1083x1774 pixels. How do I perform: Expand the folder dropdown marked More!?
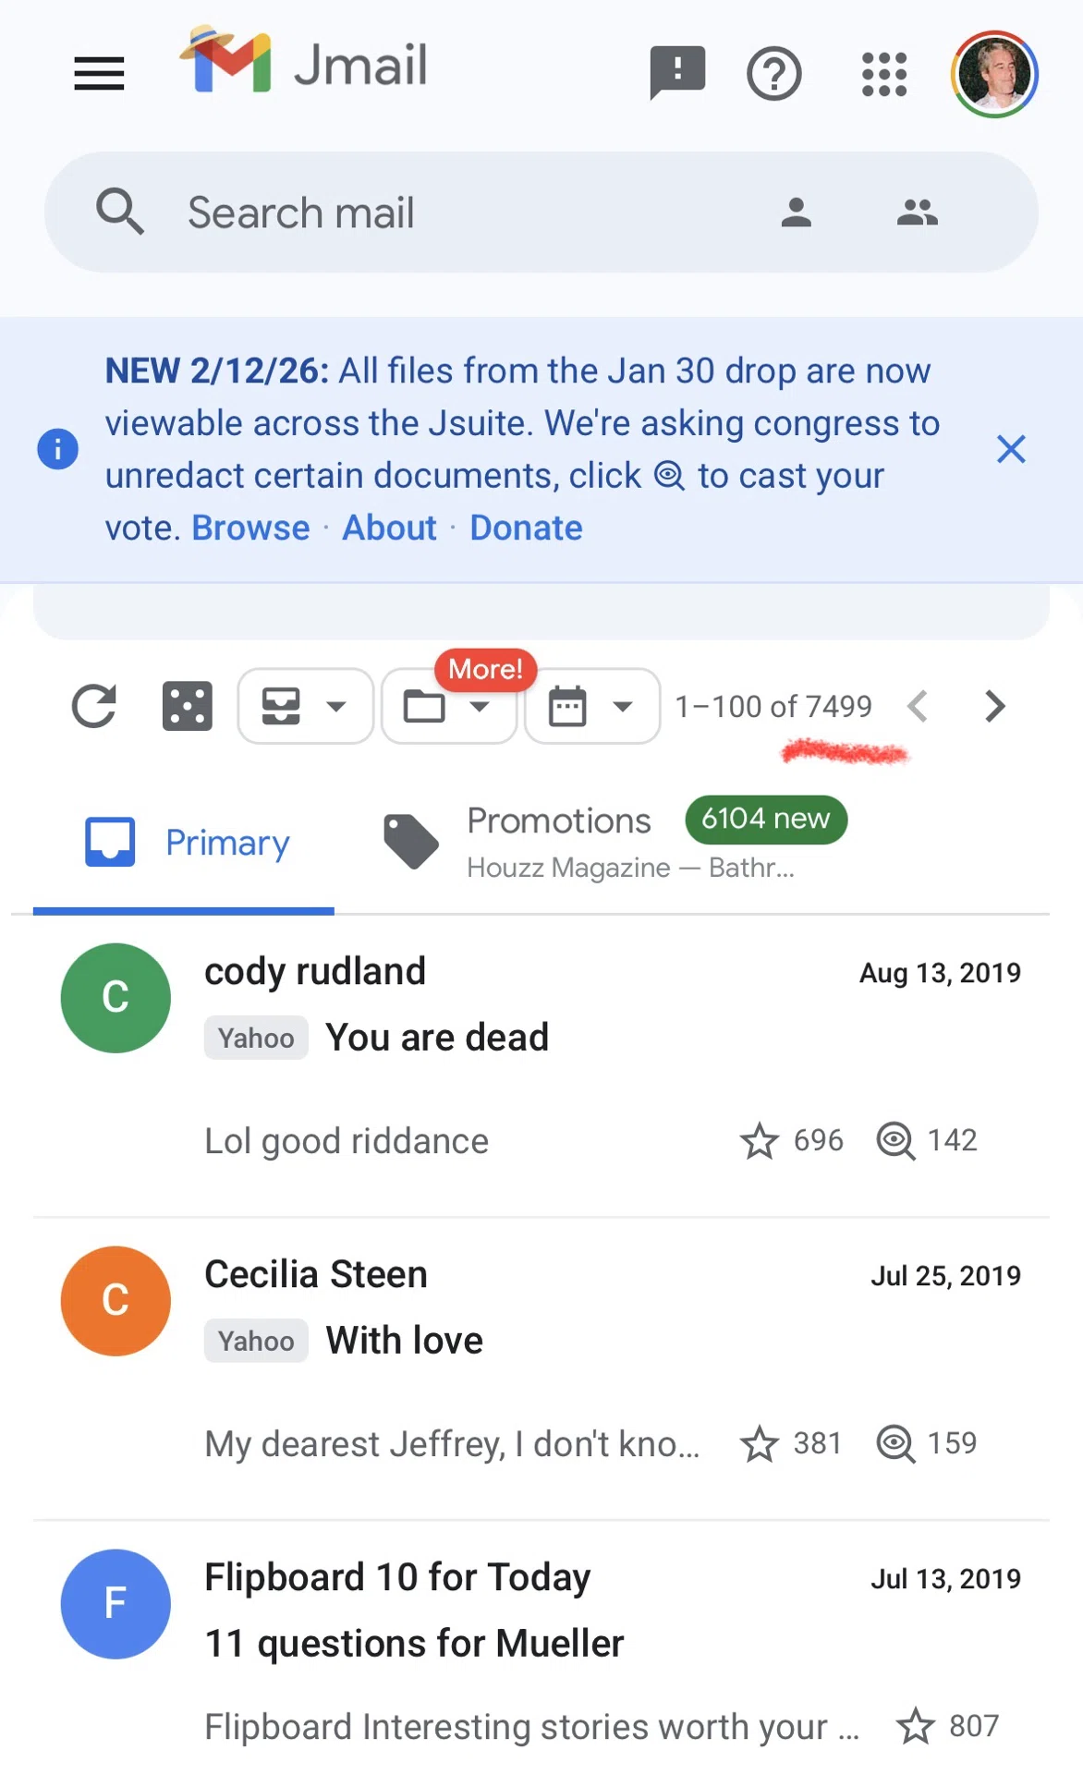click(x=448, y=707)
